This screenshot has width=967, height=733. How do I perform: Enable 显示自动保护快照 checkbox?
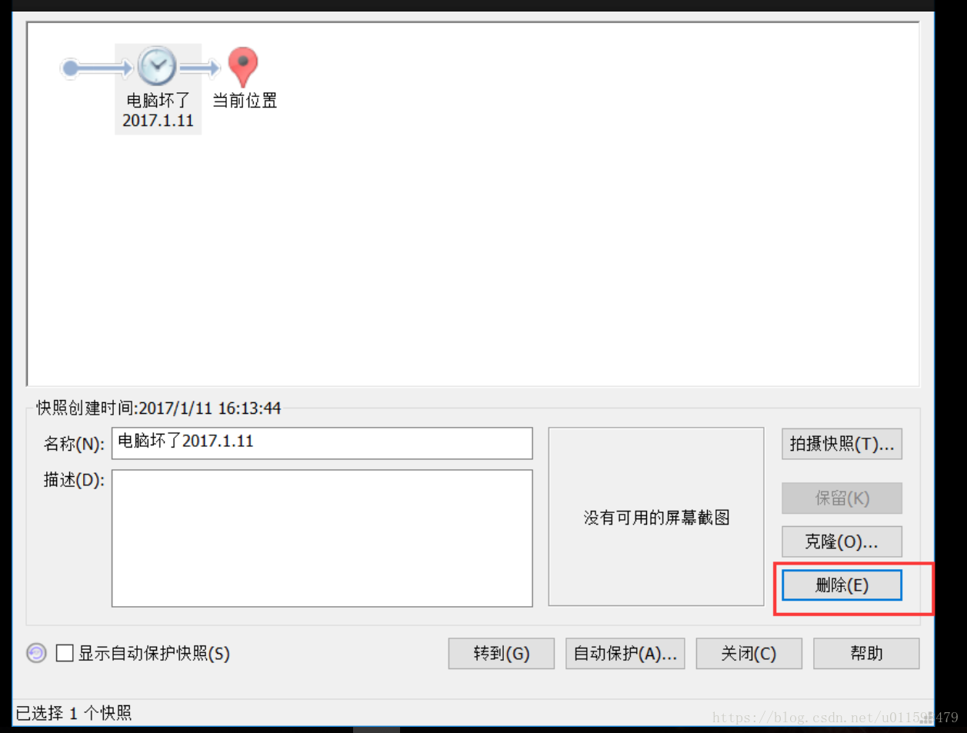click(x=65, y=653)
